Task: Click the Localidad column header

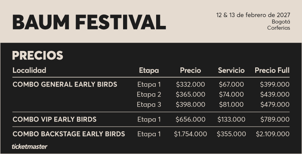Action: (29, 70)
